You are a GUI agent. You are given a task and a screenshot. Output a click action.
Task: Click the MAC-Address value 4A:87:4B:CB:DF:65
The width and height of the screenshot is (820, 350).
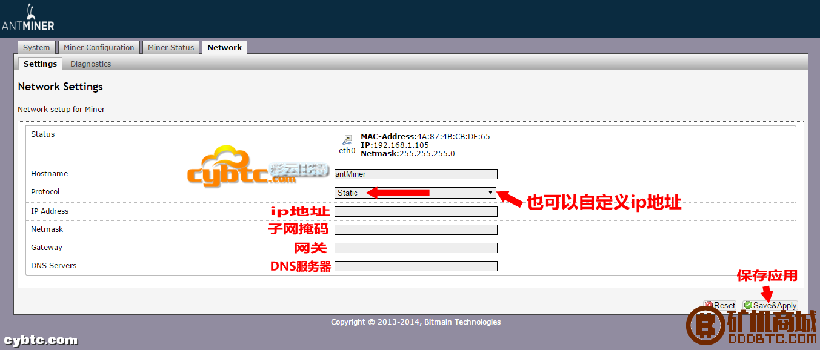pyautogui.click(x=453, y=137)
